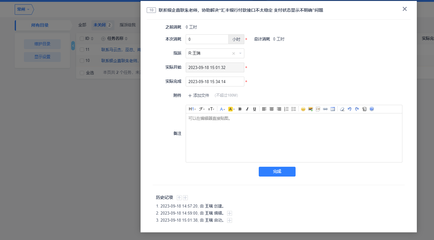
Task: Tick the 全选 select-all checkbox
Action: pos(82,73)
